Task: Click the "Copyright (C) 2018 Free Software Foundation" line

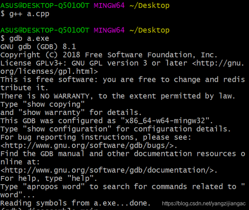Action: (x=109, y=55)
